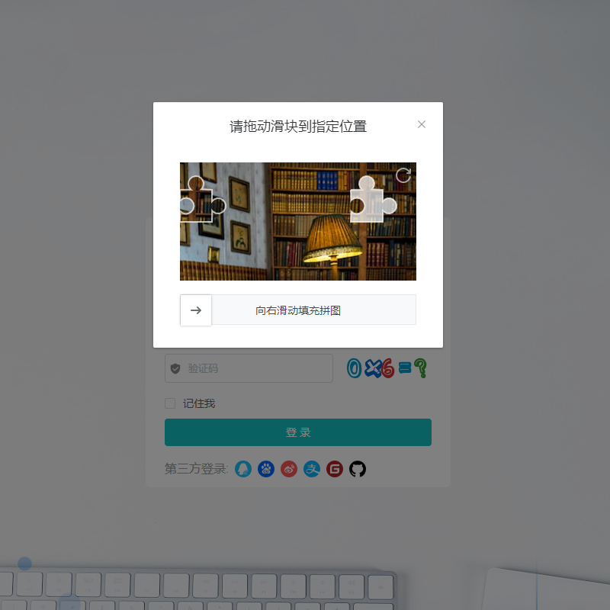610x610 pixels.
Task: Click the 向右滑动填充拼图 slider track
Action: click(x=298, y=310)
